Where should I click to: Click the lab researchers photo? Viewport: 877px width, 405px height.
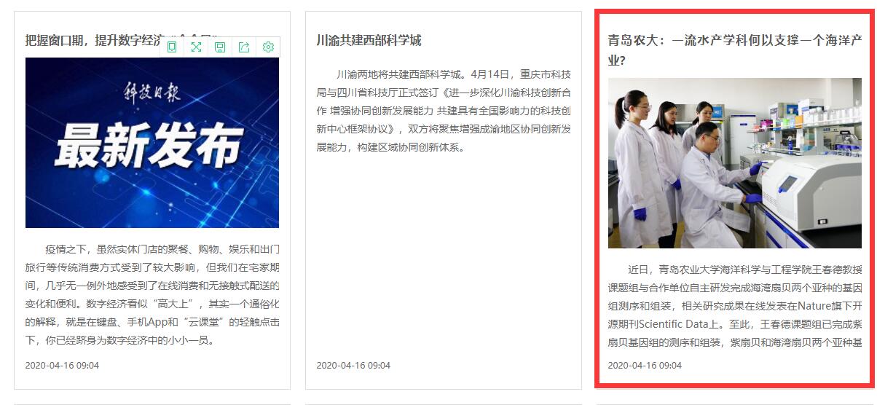(x=735, y=163)
